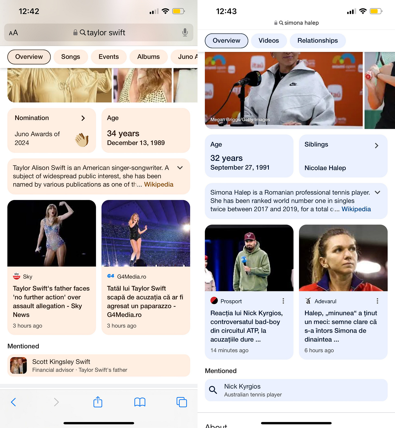Tap the search icon beside Nick Kyrgios
395x428 pixels.
[x=213, y=390]
